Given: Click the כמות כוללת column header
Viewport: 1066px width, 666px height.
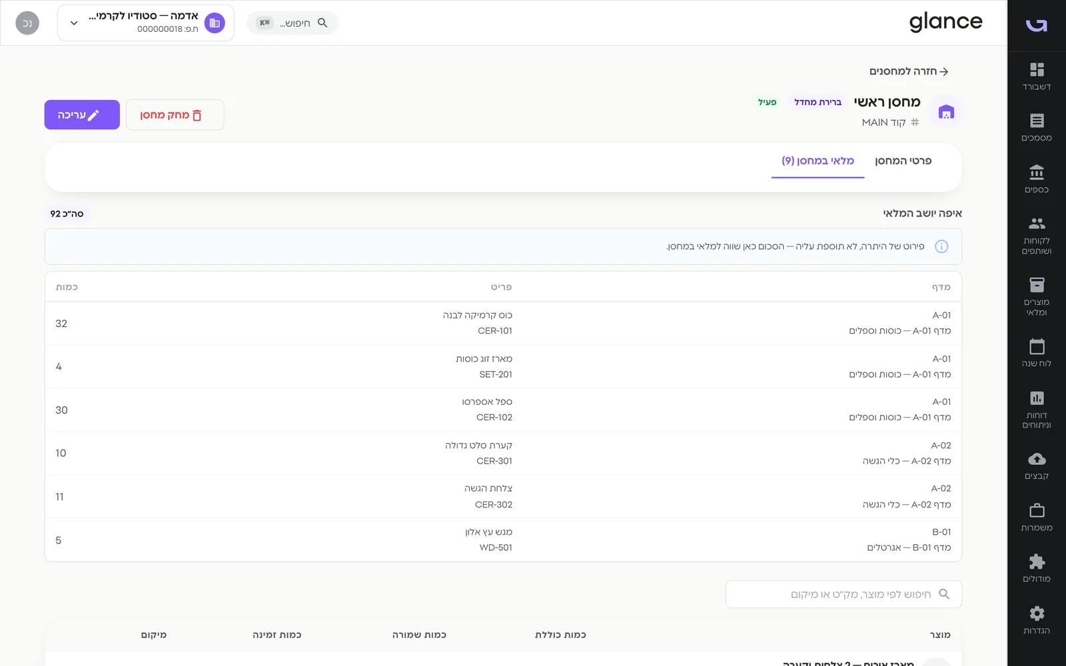Looking at the screenshot, I should pos(560,635).
